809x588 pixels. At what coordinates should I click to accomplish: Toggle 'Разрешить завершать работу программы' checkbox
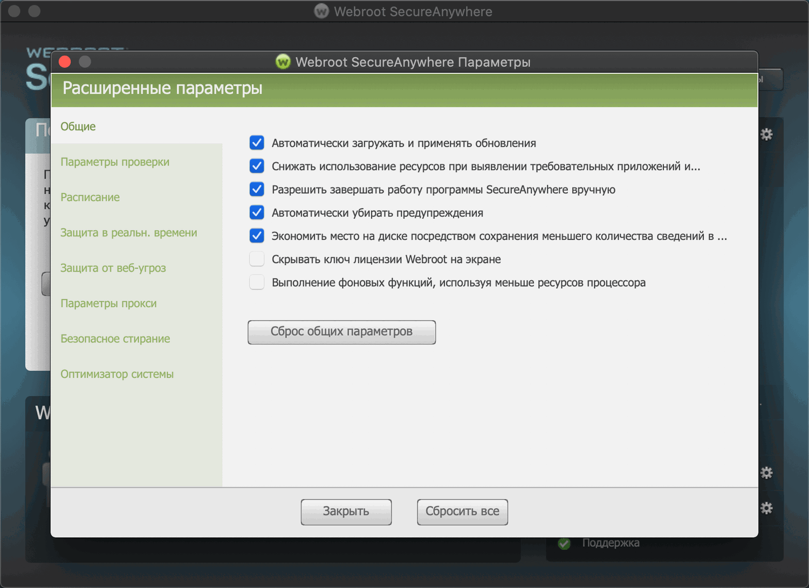tap(257, 189)
